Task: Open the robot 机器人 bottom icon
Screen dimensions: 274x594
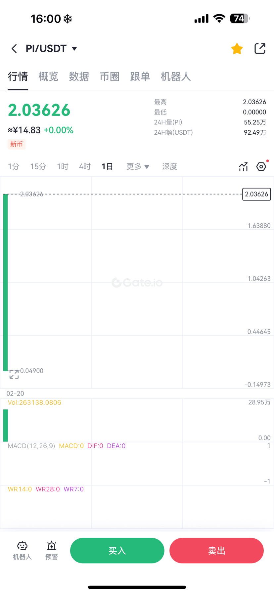Action: coord(22,550)
